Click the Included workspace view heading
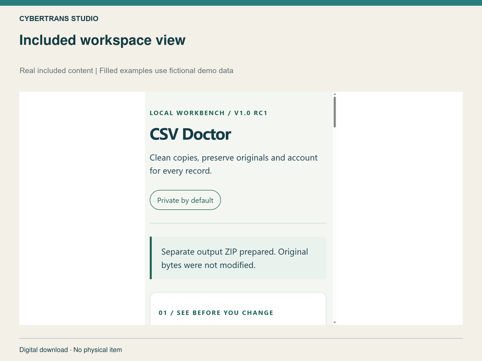This screenshot has height=361, width=482. [102, 40]
